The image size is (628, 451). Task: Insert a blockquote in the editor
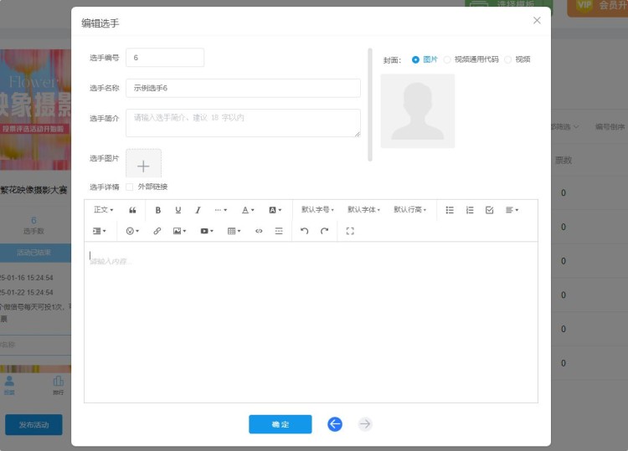(133, 210)
